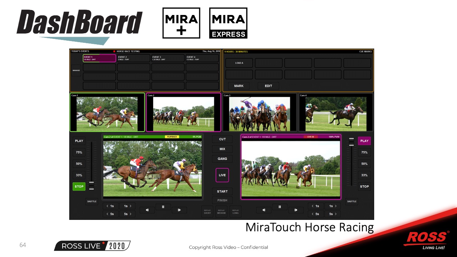Screen dimensions: 457x257
Task: Select the Cam-3 thumbnail preview
Action: [x=259, y=112]
